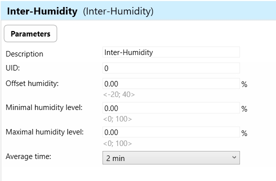
Task: Focus the UID input field
Action: [x=171, y=68]
